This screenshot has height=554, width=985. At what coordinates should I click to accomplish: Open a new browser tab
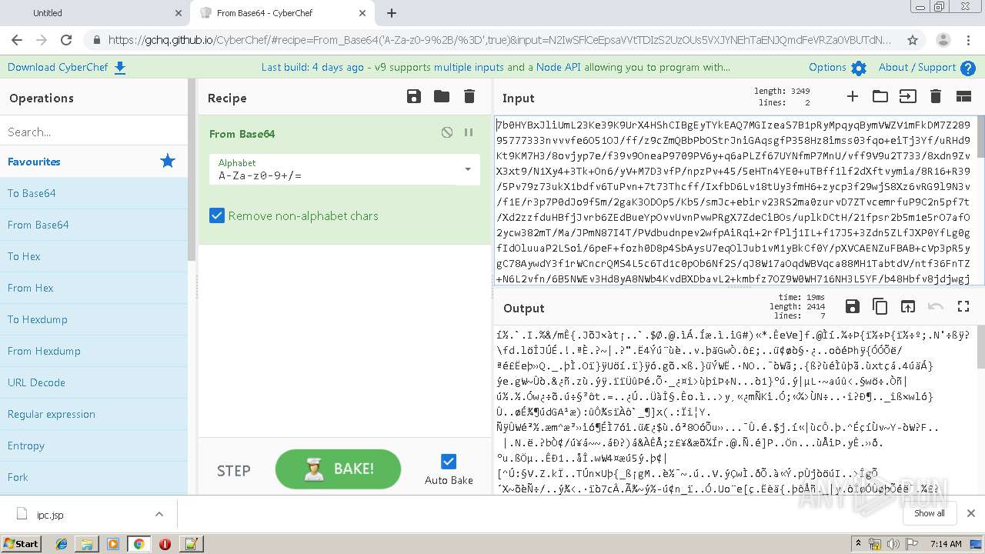(x=392, y=13)
